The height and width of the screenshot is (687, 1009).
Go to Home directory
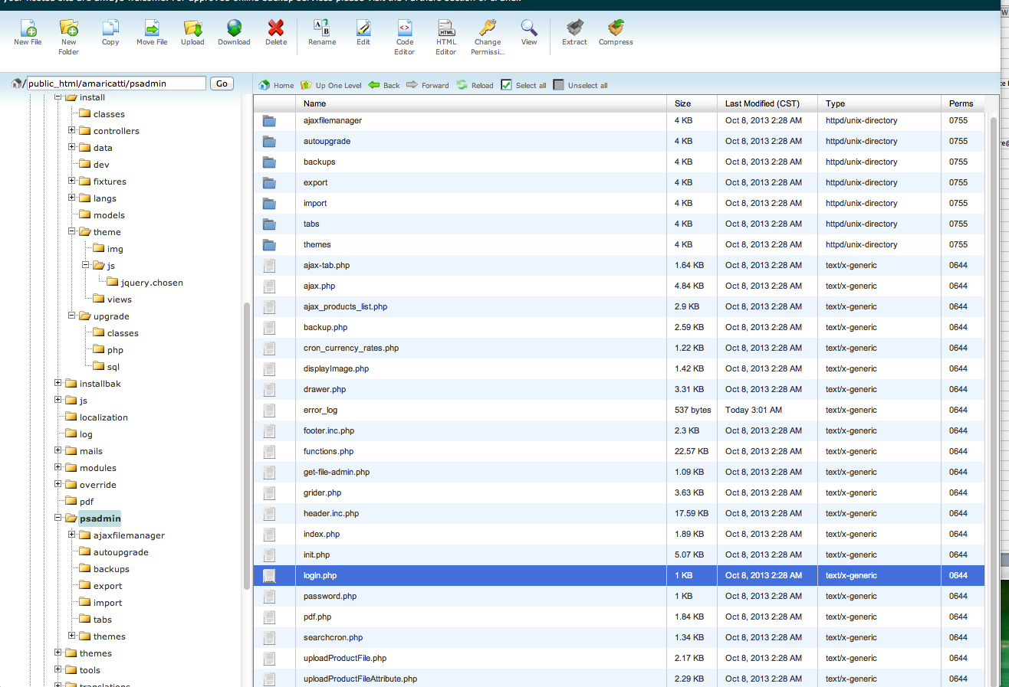[277, 85]
